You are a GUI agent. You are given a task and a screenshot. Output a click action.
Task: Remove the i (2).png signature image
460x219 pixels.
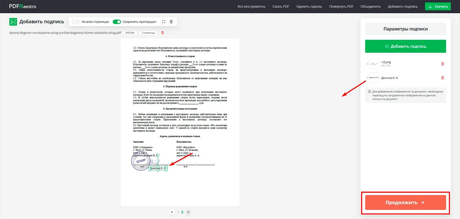tap(442, 64)
